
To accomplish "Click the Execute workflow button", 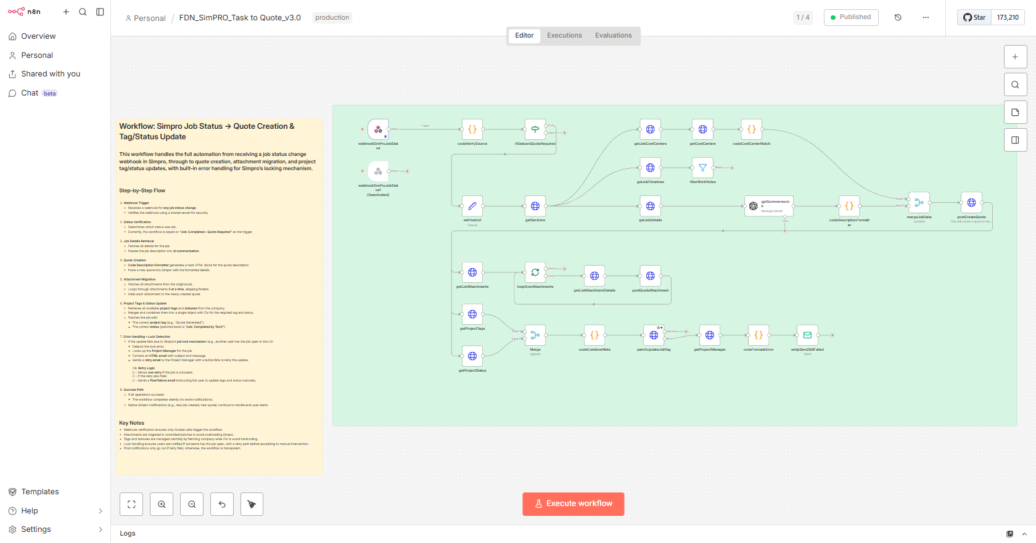I will pos(573,504).
